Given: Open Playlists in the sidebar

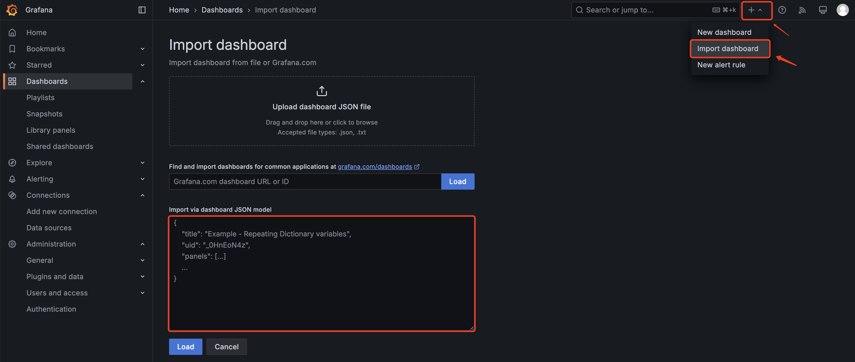Looking at the screenshot, I should (x=40, y=97).
